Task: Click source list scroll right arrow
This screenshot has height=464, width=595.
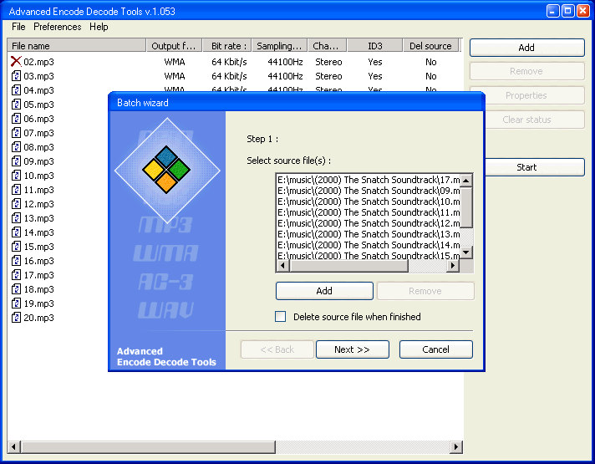Action: point(453,266)
